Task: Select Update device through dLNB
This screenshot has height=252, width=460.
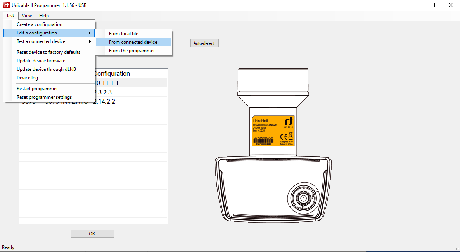Action: click(46, 69)
